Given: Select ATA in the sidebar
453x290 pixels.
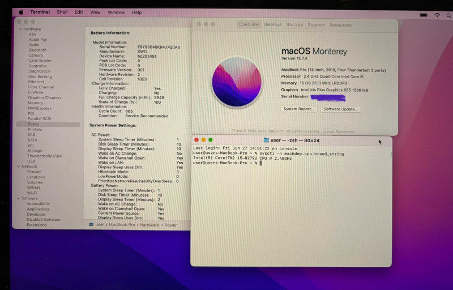Looking at the screenshot, I should tap(32, 34).
